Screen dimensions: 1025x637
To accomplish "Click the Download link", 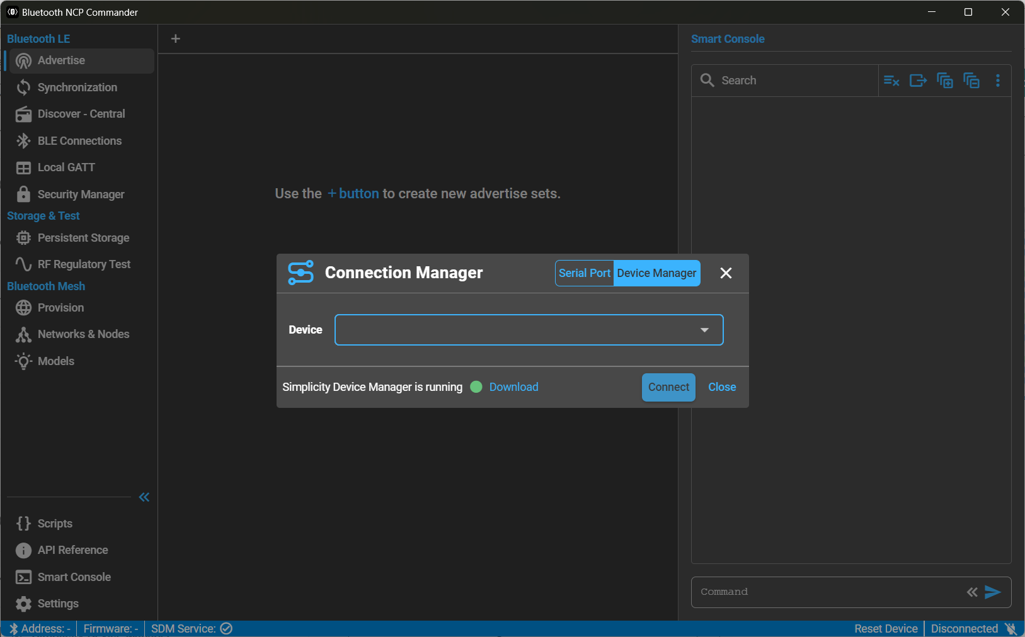I will [x=513, y=387].
